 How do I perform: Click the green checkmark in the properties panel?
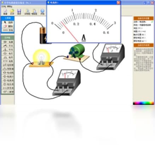tap(152, 22)
